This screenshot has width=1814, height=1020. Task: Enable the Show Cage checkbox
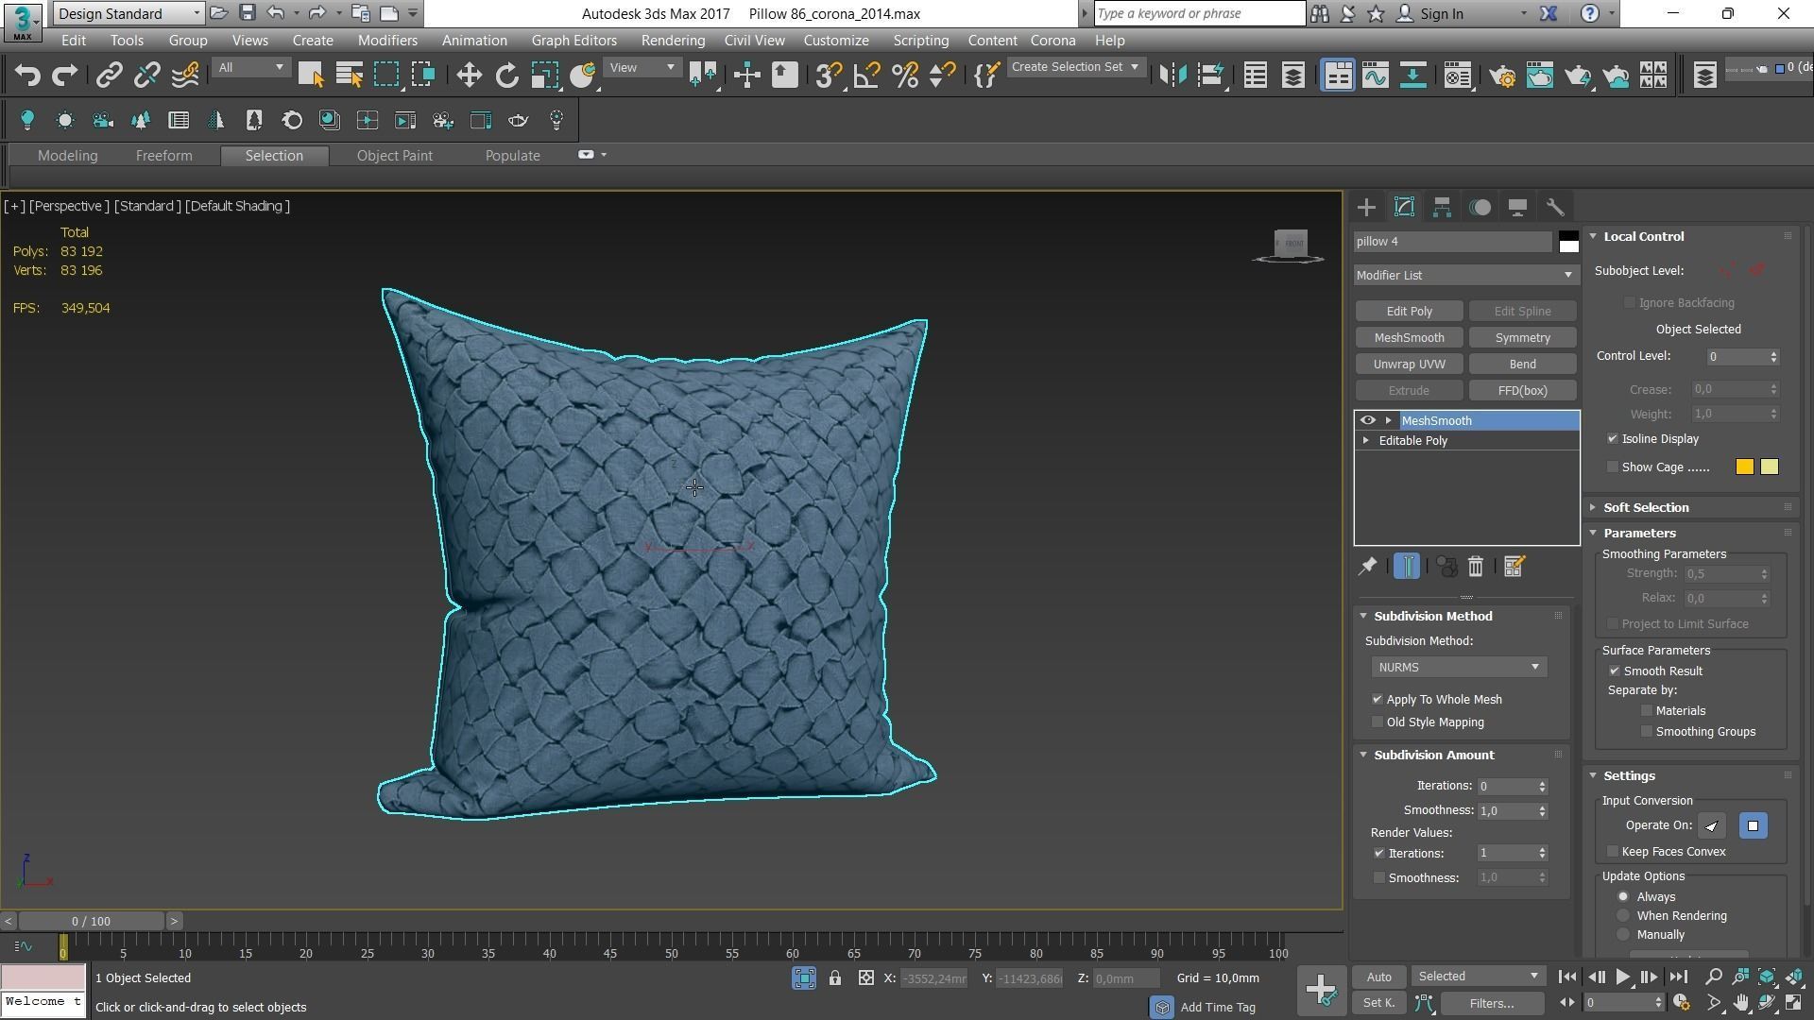[1613, 467]
